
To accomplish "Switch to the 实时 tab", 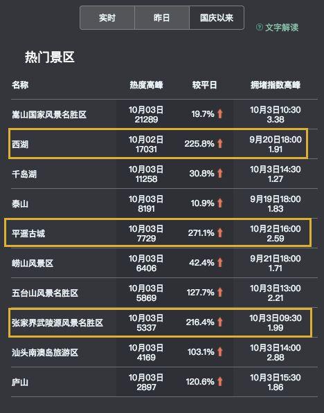I will (x=107, y=18).
